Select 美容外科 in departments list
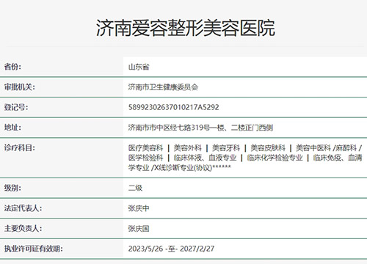The image size is (367, 264). [x=187, y=148]
